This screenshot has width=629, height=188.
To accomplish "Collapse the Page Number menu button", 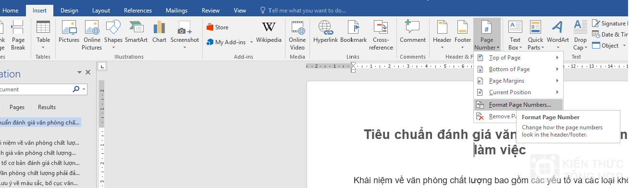I will (487, 35).
